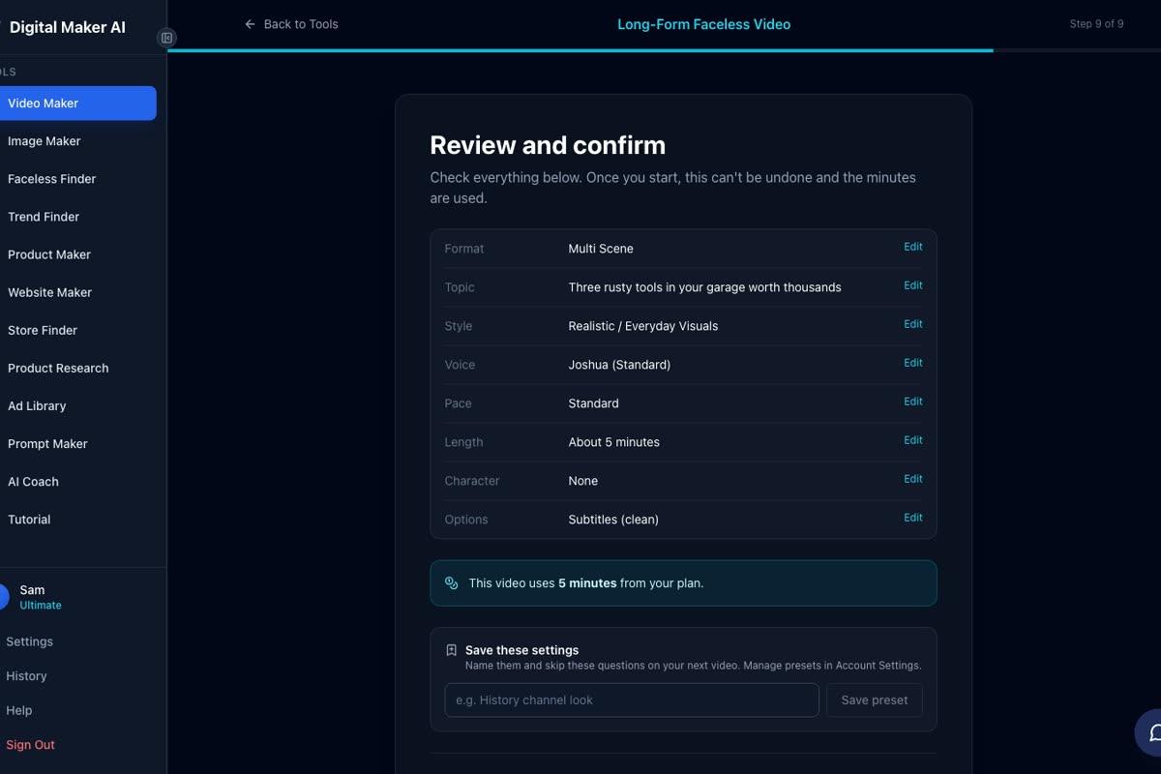The image size is (1161, 774).
Task: Edit the Character setting
Action: 913,479
